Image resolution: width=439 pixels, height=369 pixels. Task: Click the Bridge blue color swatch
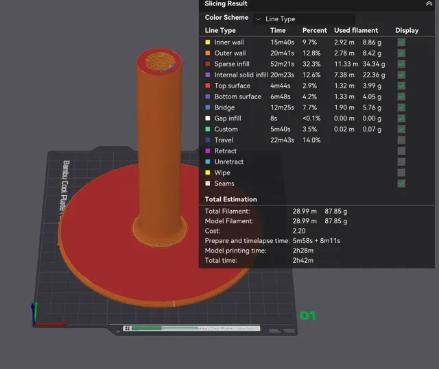208,107
